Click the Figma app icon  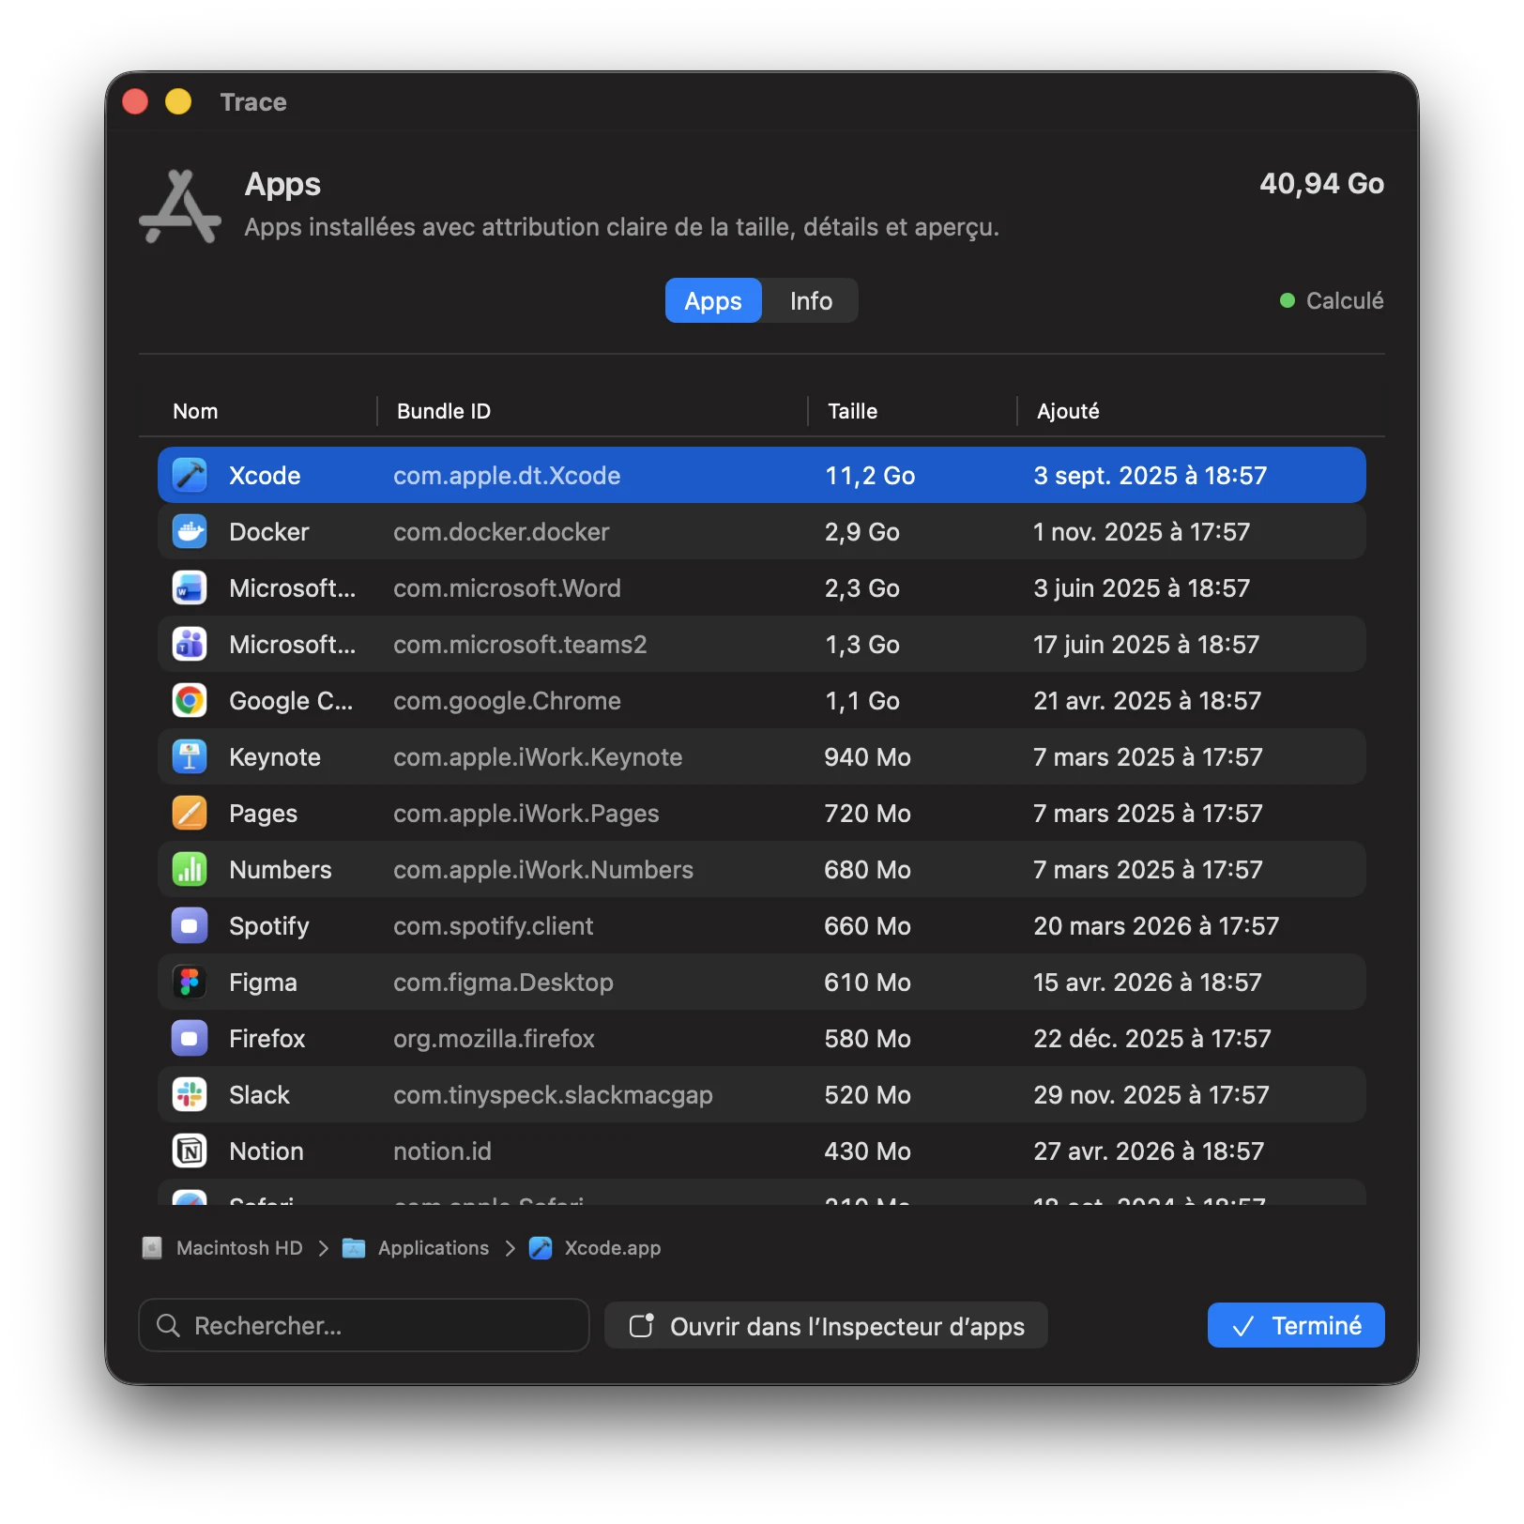point(190,983)
